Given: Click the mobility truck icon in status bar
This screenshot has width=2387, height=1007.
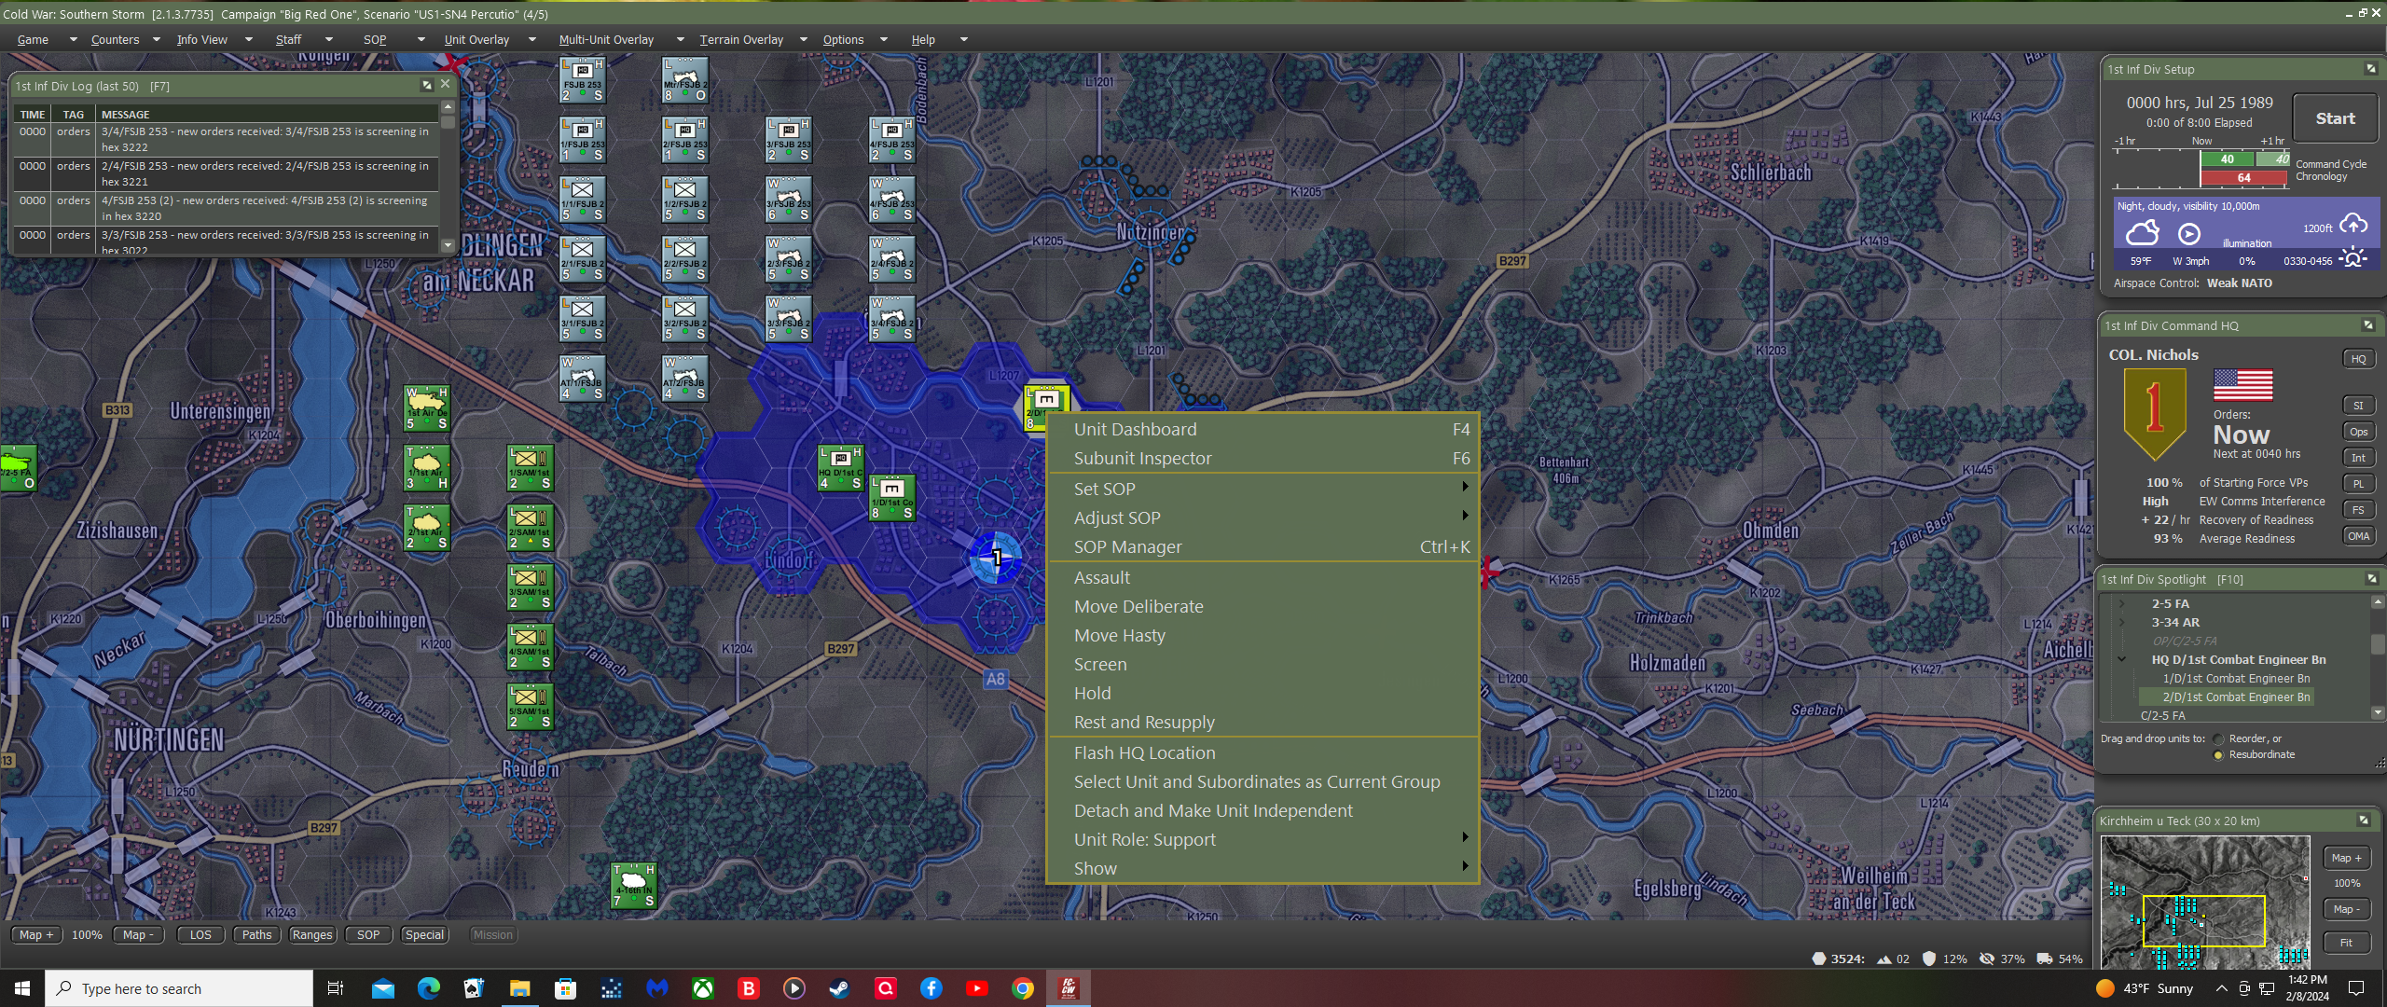Looking at the screenshot, I should pyautogui.click(x=2045, y=959).
